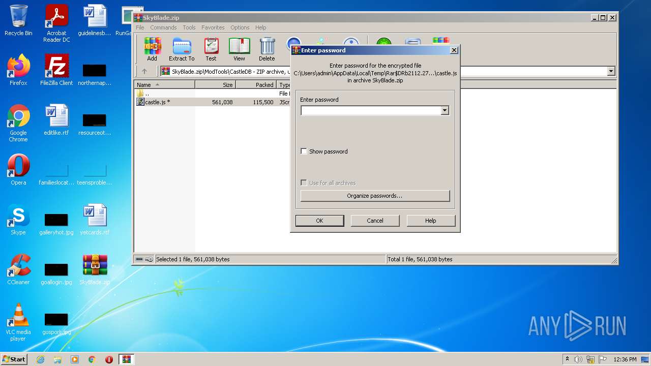Open media player taskbar icon
Screen dimensions: 651x366
pyautogui.click(x=75, y=359)
